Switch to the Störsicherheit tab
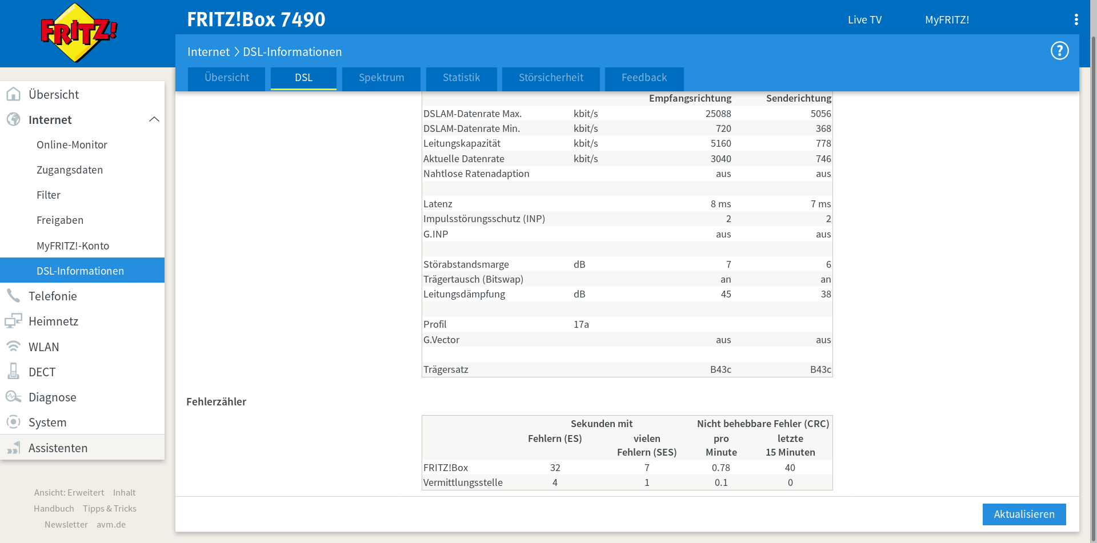Screen dimensions: 1097x543 [x=551, y=78]
